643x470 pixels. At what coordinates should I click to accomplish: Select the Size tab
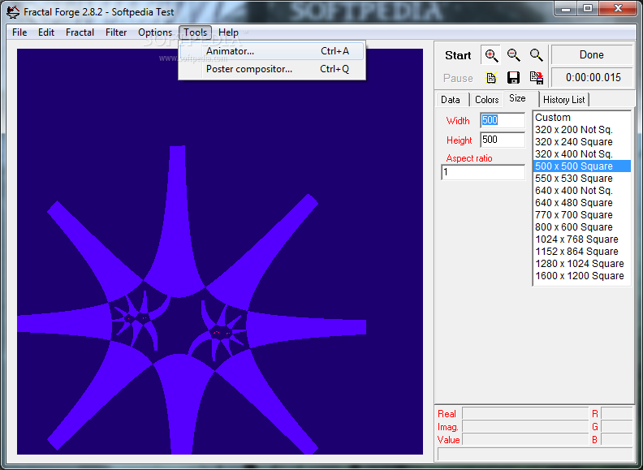coord(517,98)
